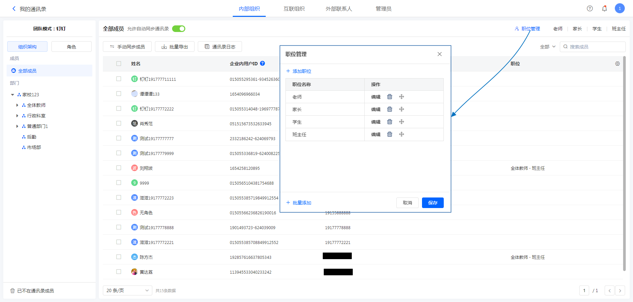
Task: Click the 添加职位 link
Action: (x=299, y=71)
